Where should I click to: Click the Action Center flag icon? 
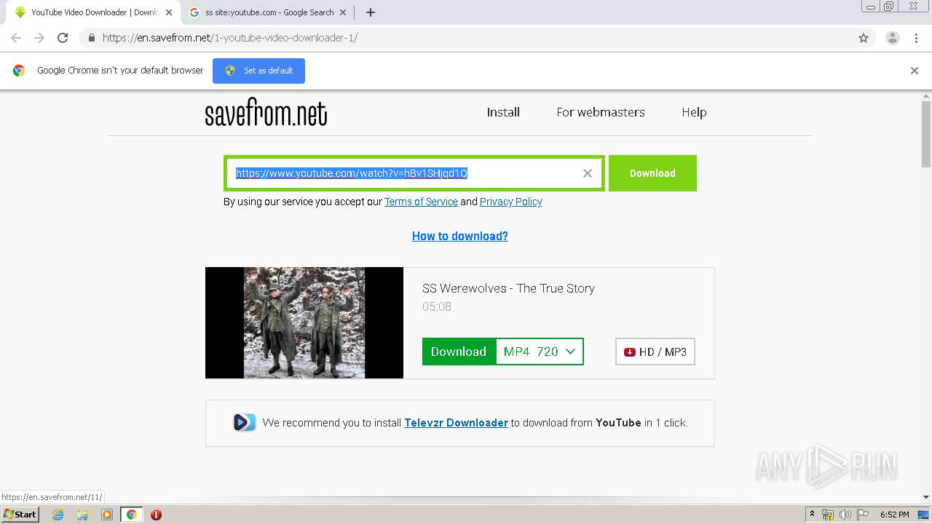pos(863,515)
